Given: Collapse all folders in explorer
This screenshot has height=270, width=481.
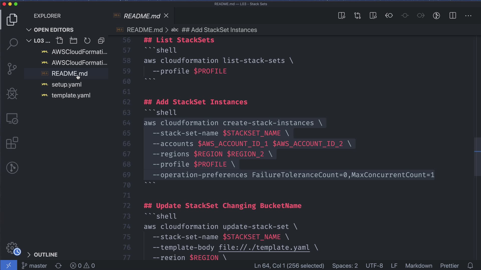Looking at the screenshot, I should [101, 40].
